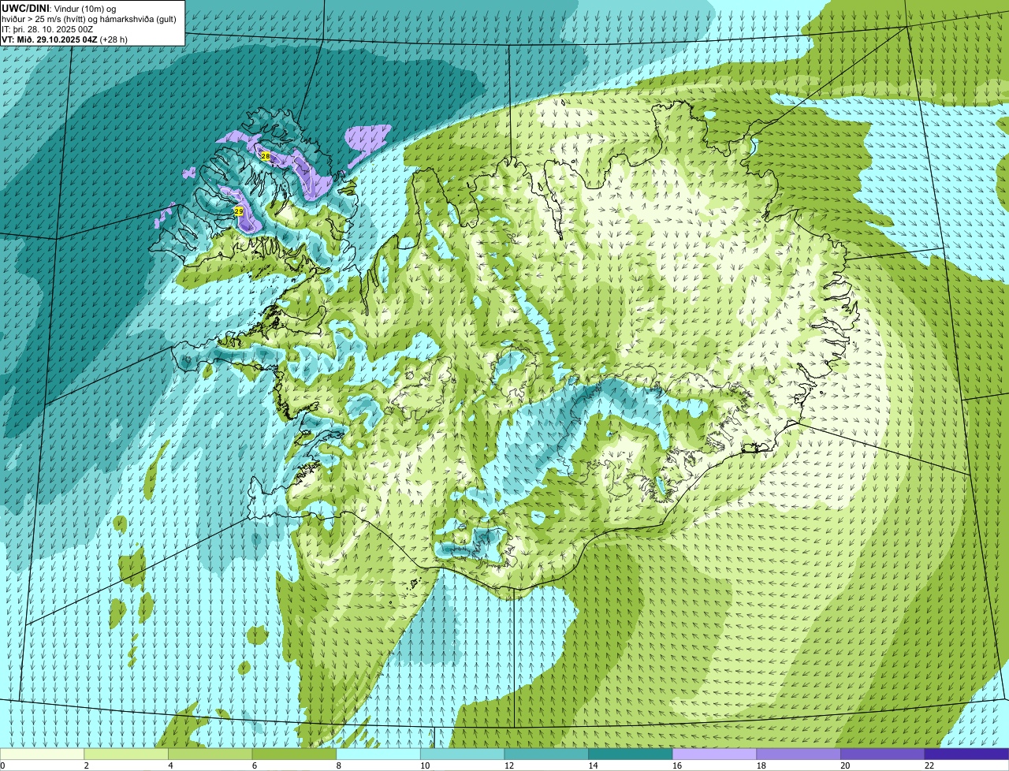Select the above 22 m/s dark purple swatch
This screenshot has height=771, width=1009.
[x=967, y=754]
